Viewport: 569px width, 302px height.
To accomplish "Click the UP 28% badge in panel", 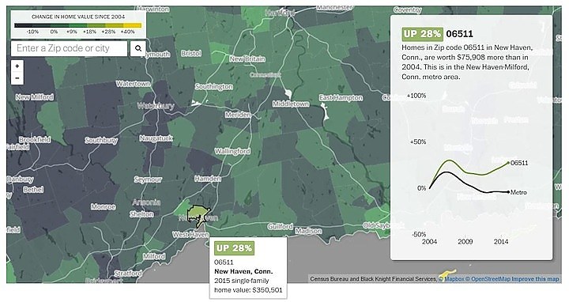I will coord(422,34).
